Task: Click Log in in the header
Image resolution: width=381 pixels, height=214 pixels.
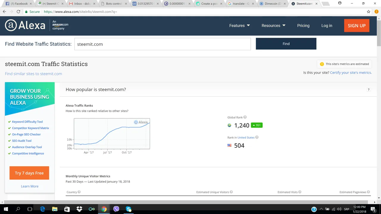Action: click(x=327, y=26)
